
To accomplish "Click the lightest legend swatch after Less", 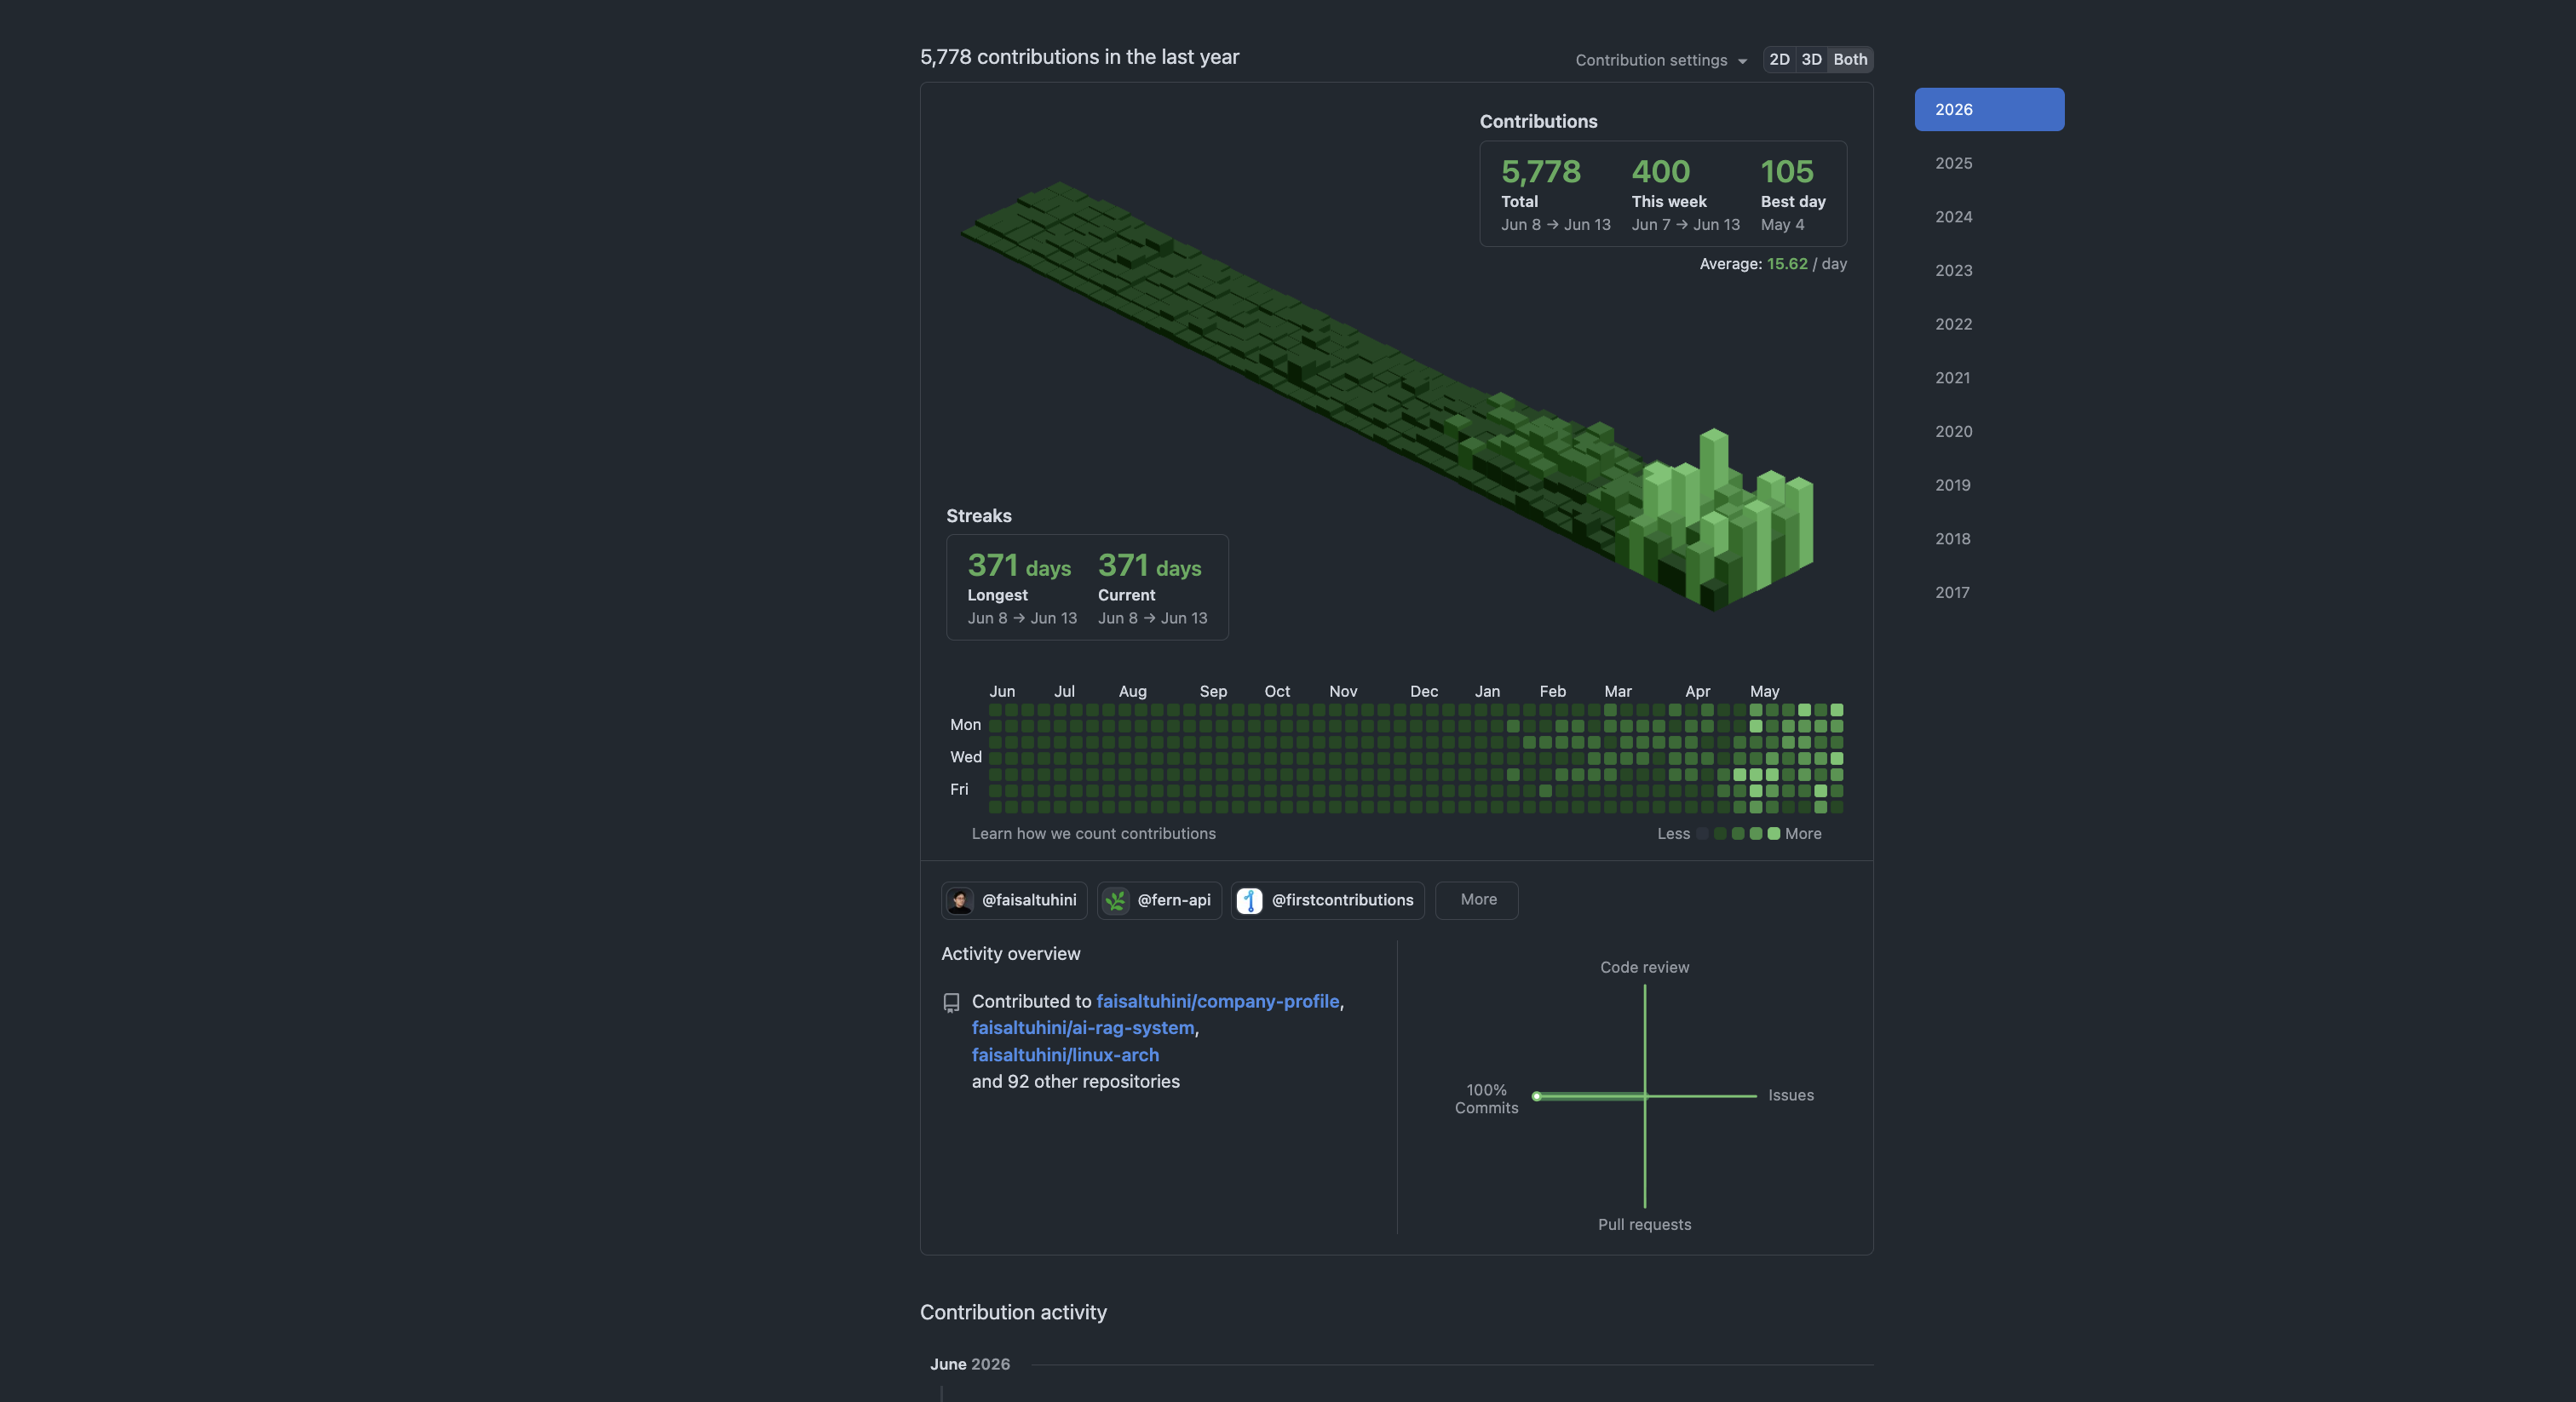I will coord(1702,833).
